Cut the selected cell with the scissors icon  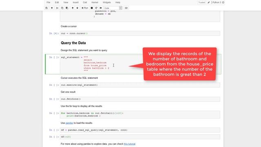57,8
